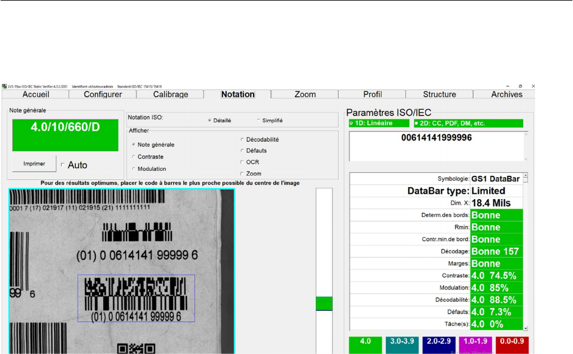Select the 1D: Linéaire option
573x354 pixels.
click(x=379, y=123)
